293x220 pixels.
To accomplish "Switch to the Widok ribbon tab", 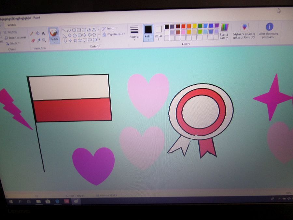I will pyautogui.click(x=12, y=25).
